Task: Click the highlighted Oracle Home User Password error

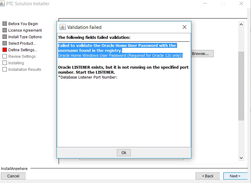Action: [117, 48]
